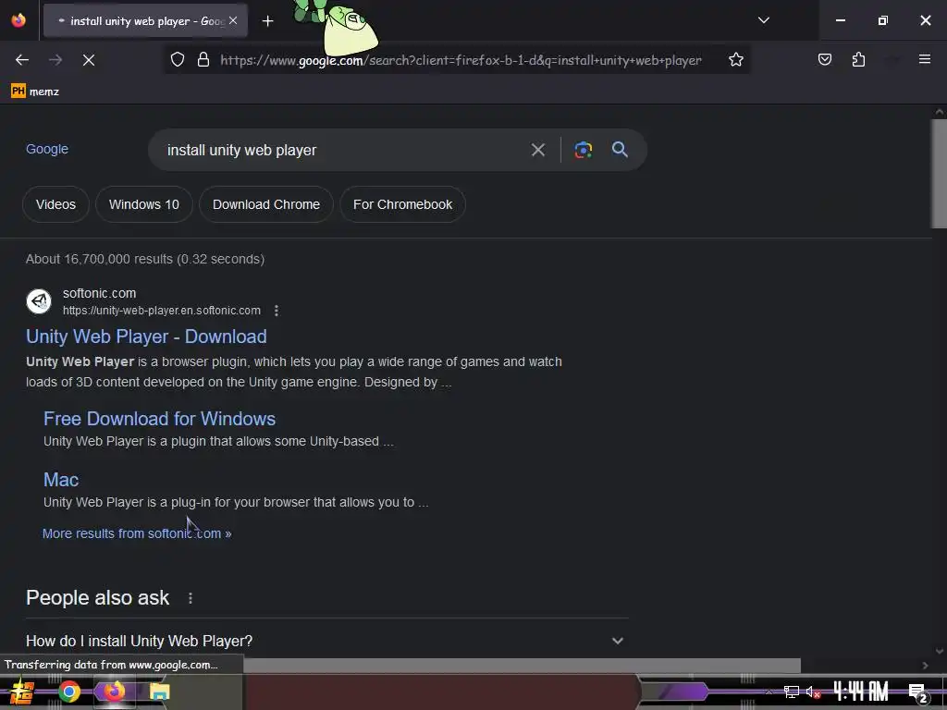The height and width of the screenshot is (710, 947).
Task: Launch Chrome from the taskbar
Action: point(69,692)
